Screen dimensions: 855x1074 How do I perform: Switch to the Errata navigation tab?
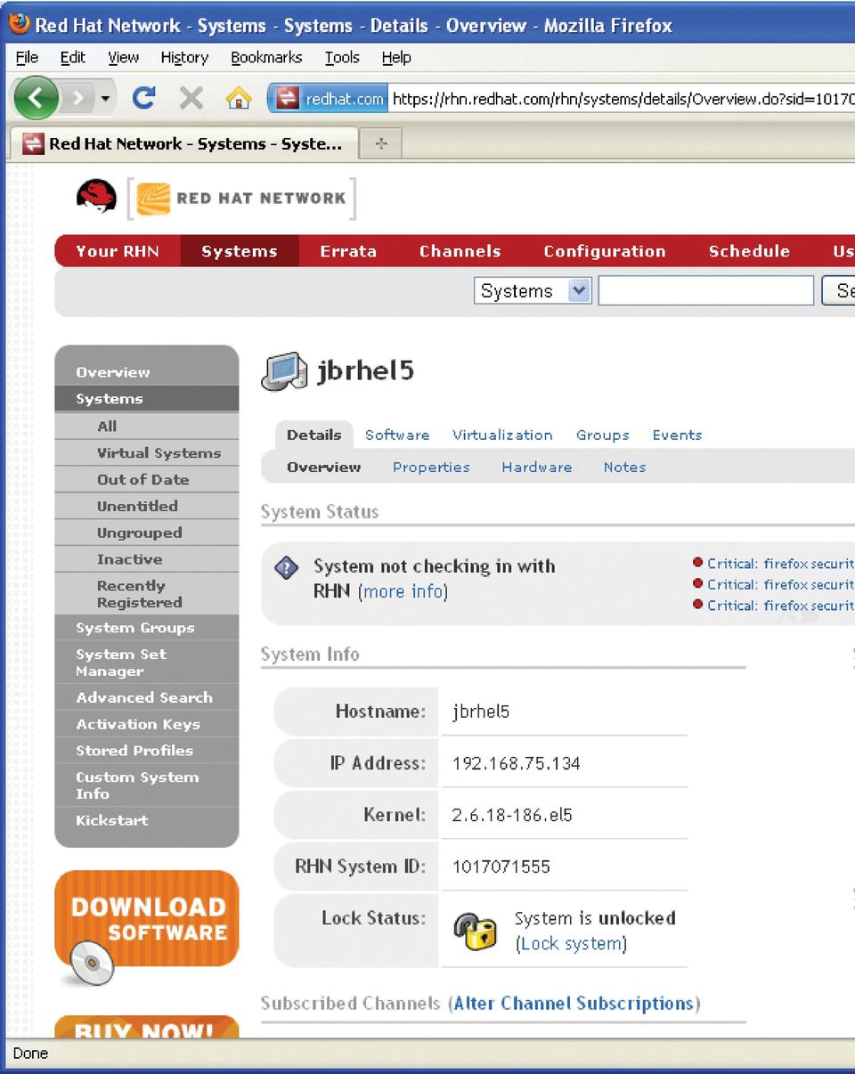[x=347, y=251]
